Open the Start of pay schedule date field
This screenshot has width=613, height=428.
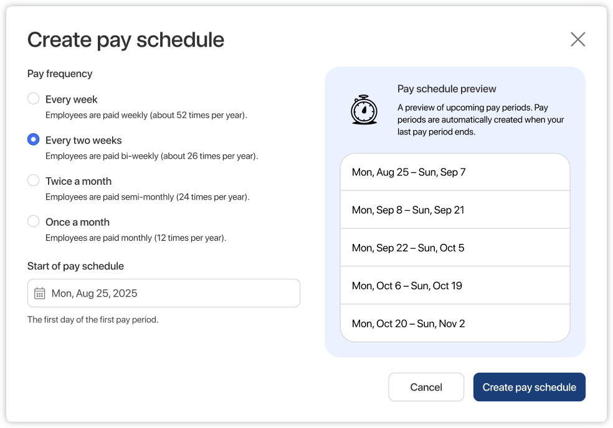coord(164,293)
